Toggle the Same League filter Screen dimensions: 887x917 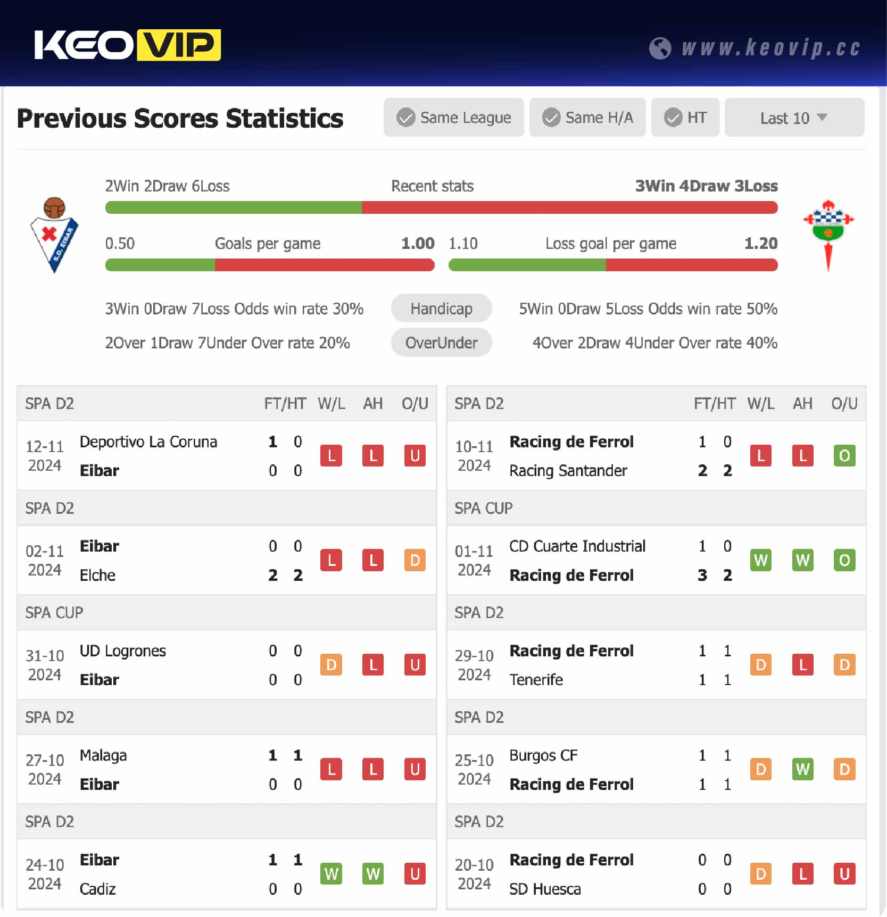(x=454, y=118)
